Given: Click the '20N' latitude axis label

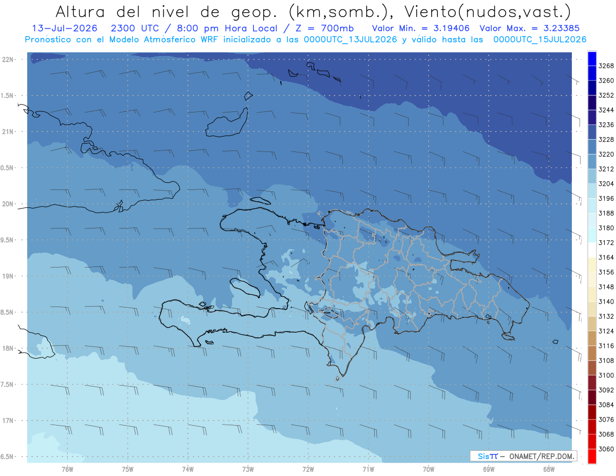Looking at the screenshot, I should point(8,204).
